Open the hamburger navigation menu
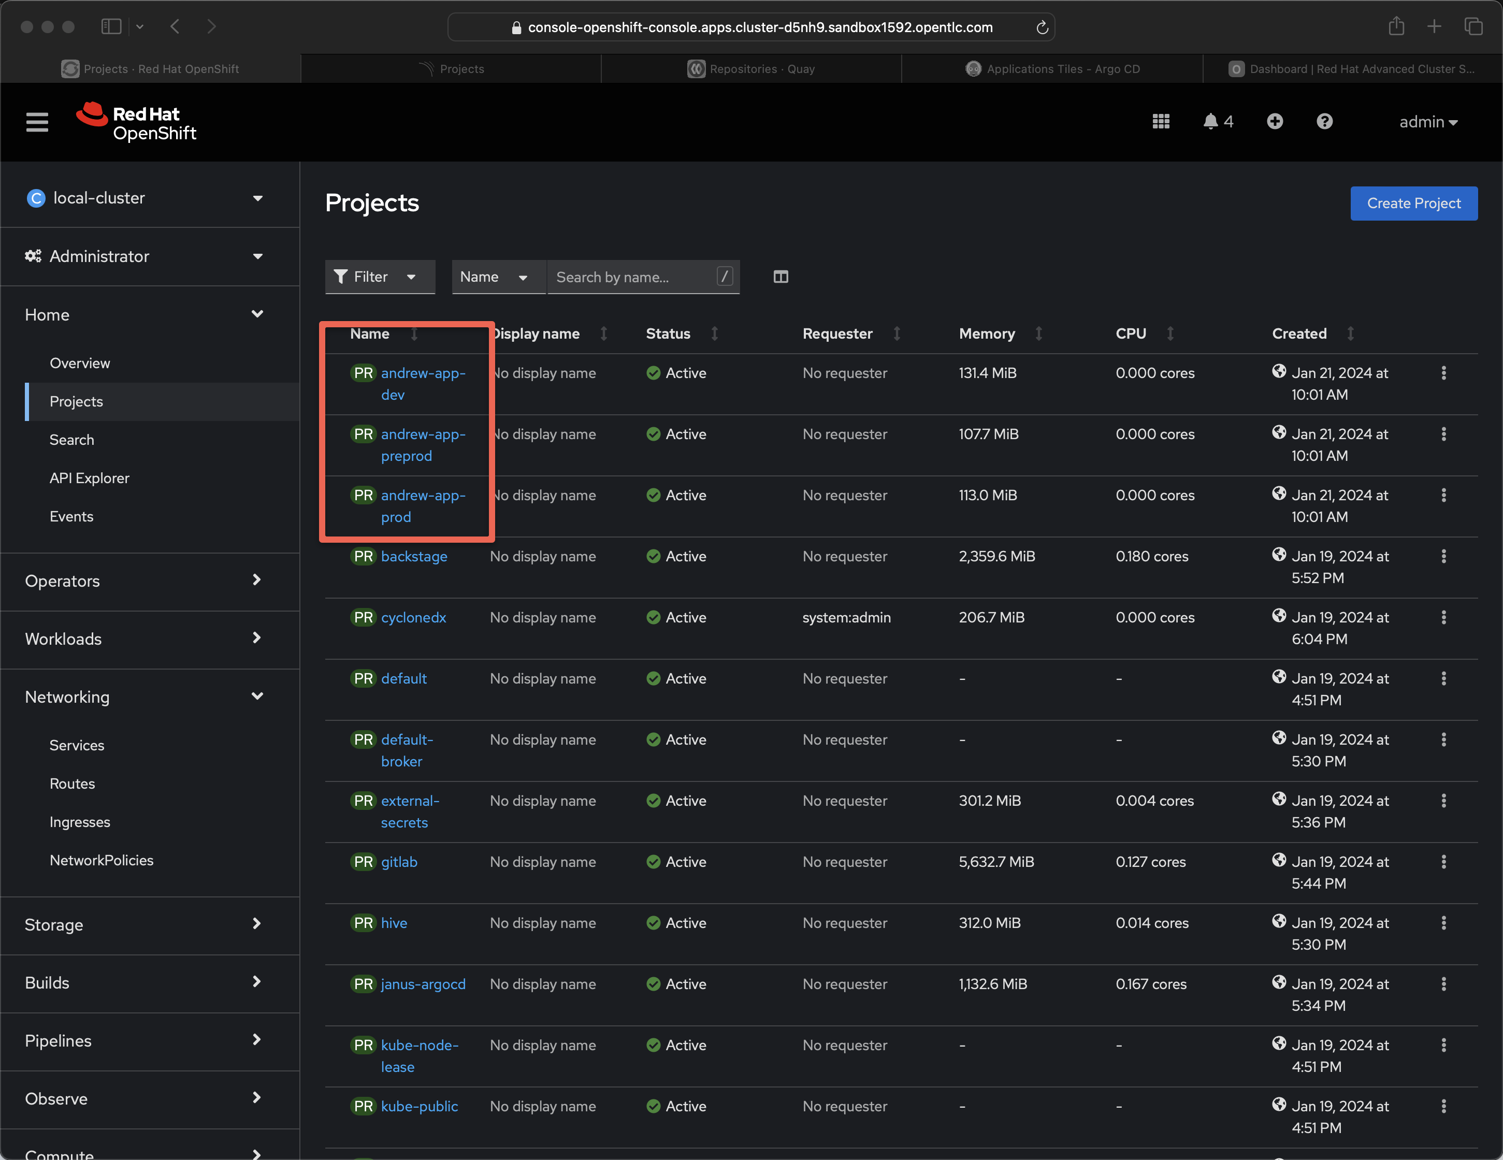The width and height of the screenshot is (1503, 1160). click(37, 122)
